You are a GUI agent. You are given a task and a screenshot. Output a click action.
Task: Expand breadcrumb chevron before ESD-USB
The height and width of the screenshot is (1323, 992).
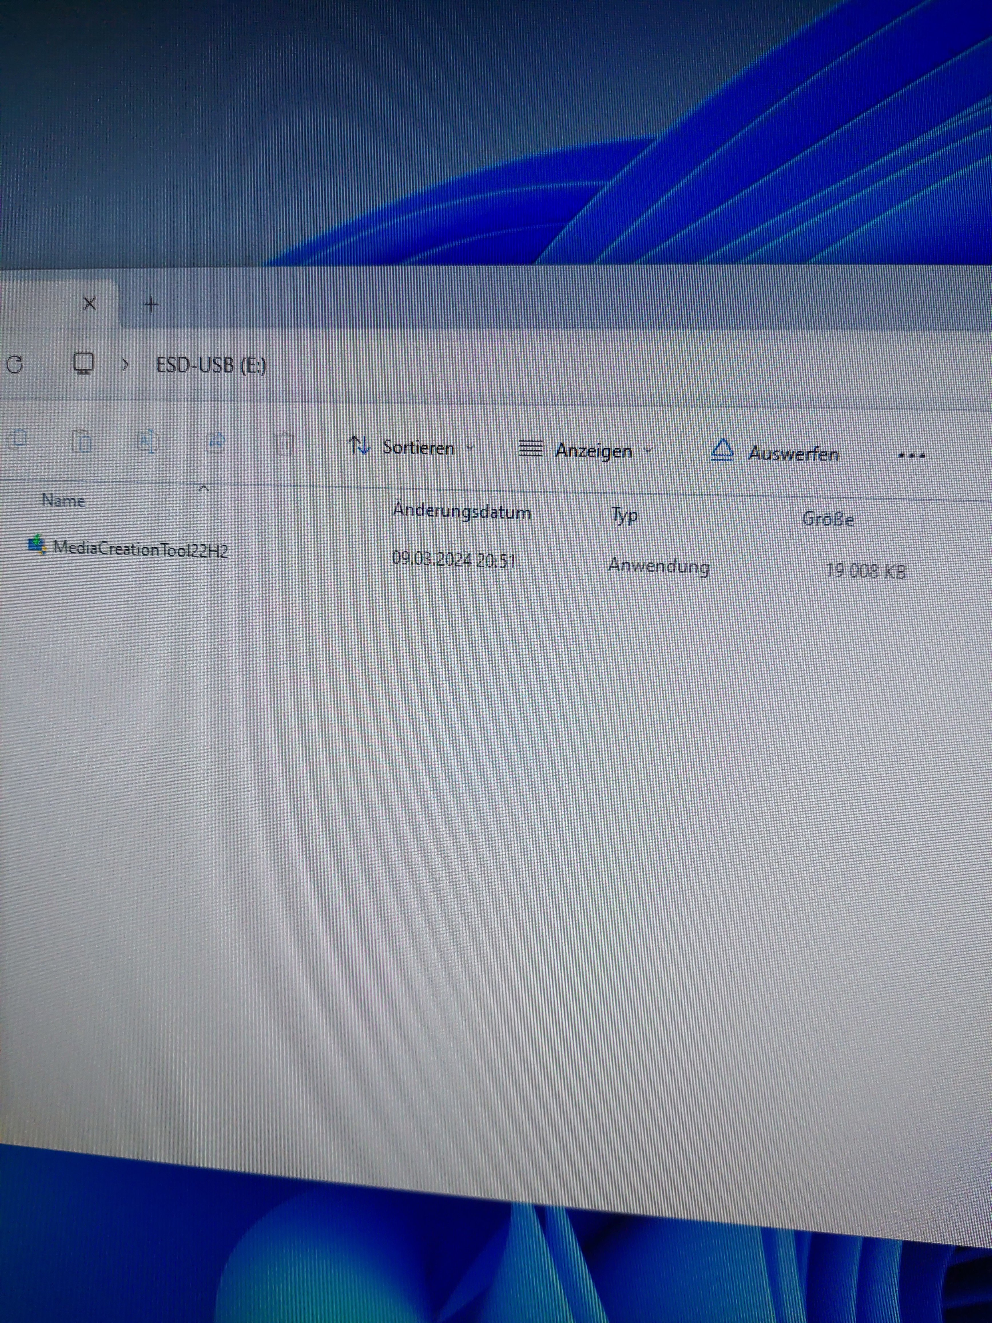[125, 364]
